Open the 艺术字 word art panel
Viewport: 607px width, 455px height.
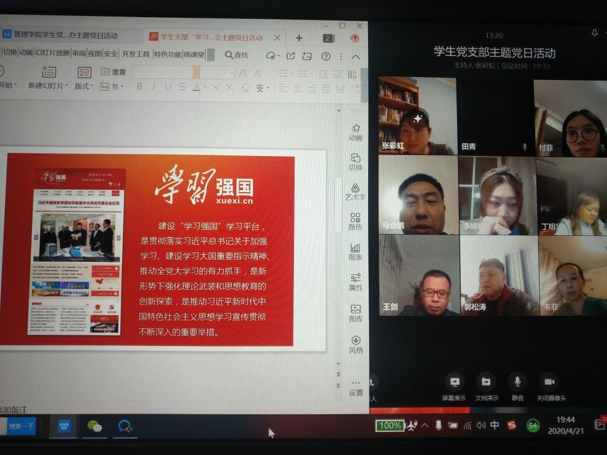coord(356,191)
